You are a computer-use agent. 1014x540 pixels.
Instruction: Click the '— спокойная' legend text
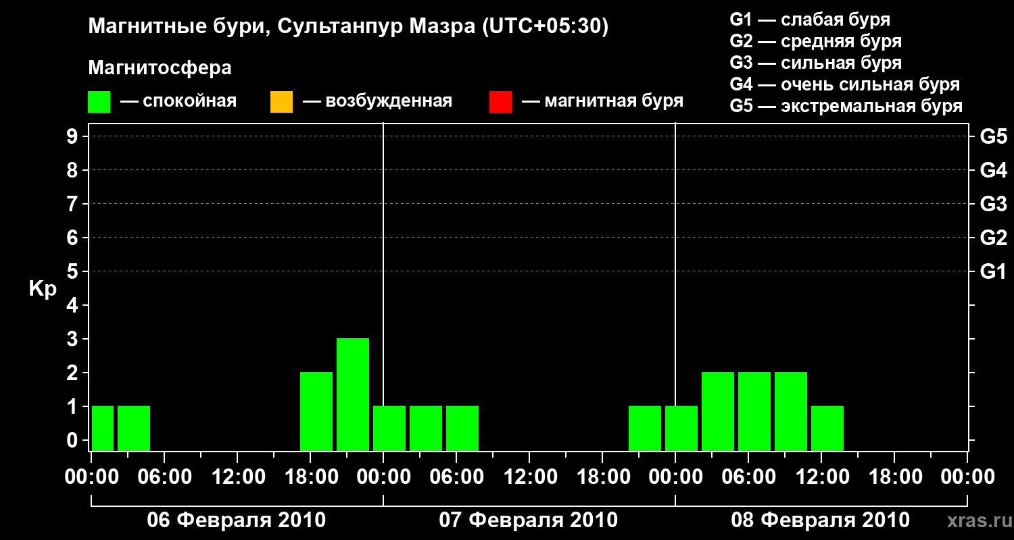pyautogui.click(x=178, y=102)
